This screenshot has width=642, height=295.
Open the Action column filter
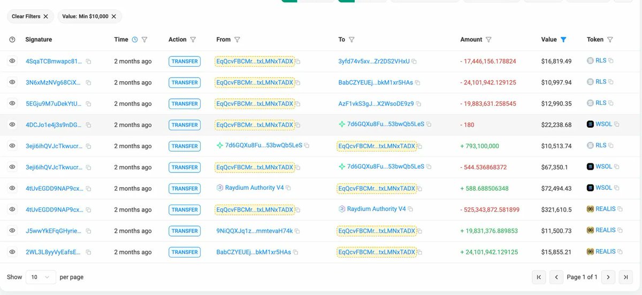click(193, 40)
